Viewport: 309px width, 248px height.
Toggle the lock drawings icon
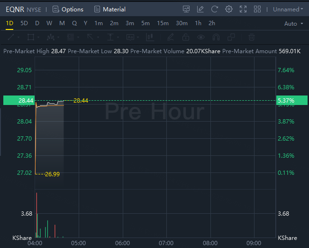(x=186, y=37)
